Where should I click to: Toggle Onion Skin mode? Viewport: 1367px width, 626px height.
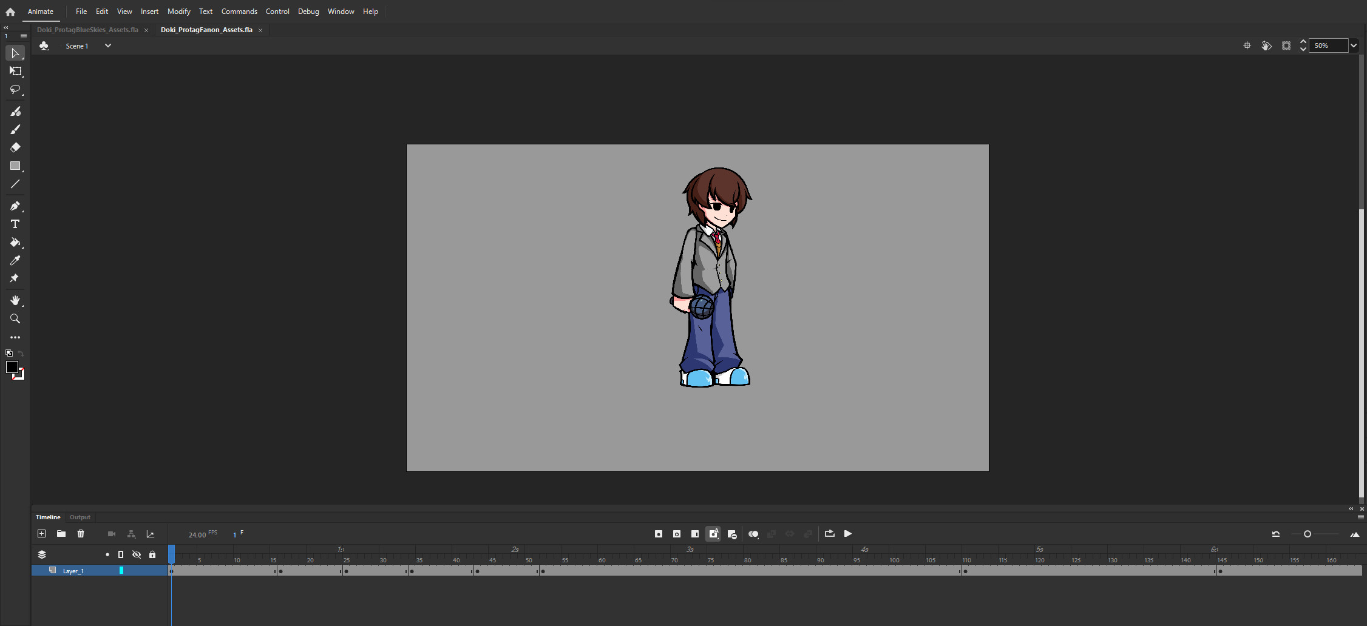click(754, 534)
